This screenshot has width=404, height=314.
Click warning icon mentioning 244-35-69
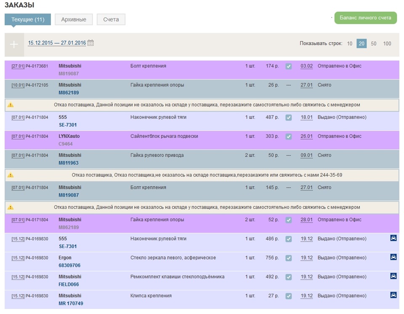10,175
